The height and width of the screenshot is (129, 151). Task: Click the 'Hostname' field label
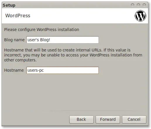tap(14, 70)
